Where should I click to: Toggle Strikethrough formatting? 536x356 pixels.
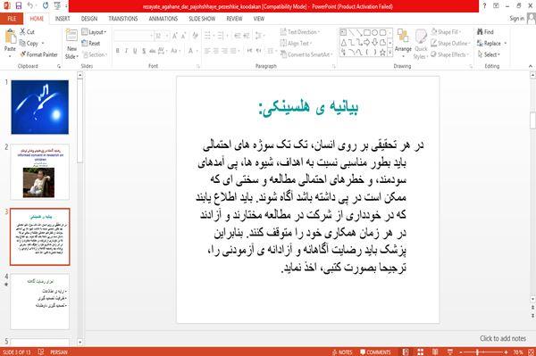click(x=153, y=51)
